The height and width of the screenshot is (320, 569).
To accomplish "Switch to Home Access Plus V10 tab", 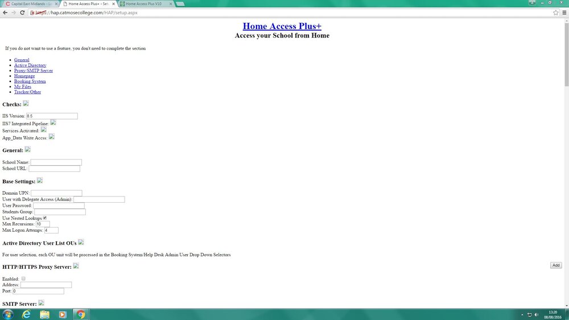I will pyautogui.click(x=146, y=3).
